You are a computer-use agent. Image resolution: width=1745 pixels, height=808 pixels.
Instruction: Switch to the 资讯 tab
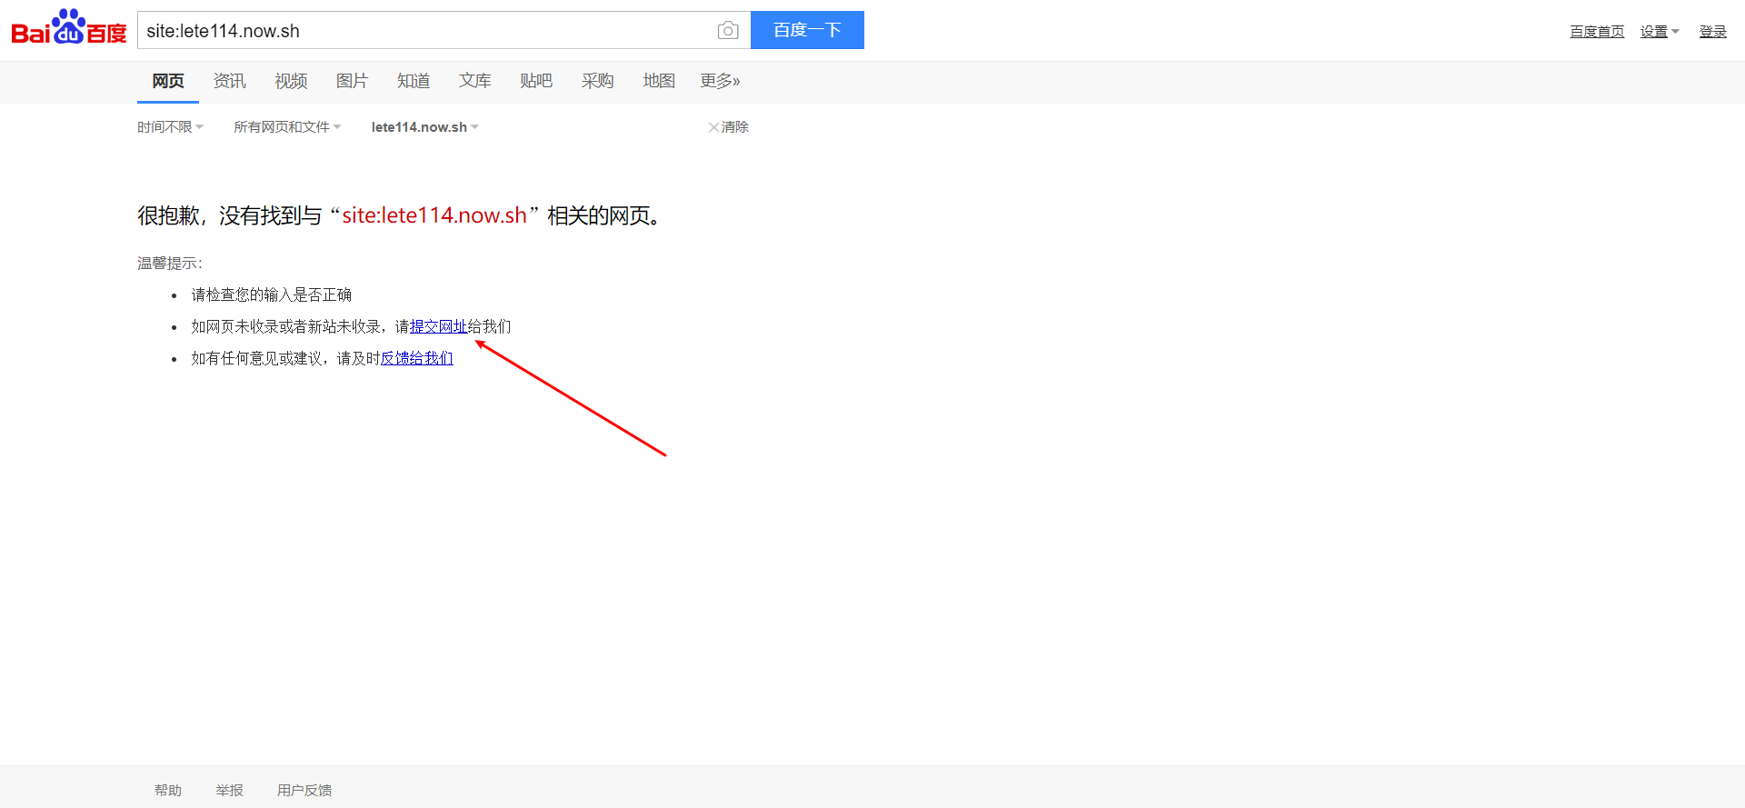pyautogui.click(x=229, y=81)
